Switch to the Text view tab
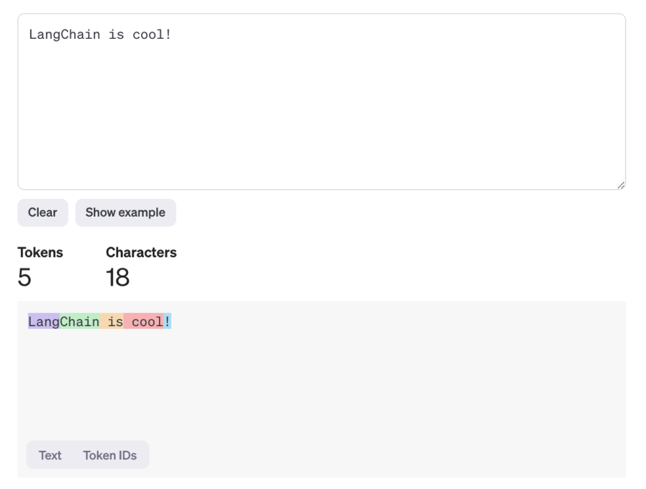This screenshot has height=489, width=646. pyautogui.click(x=50, y=456)
